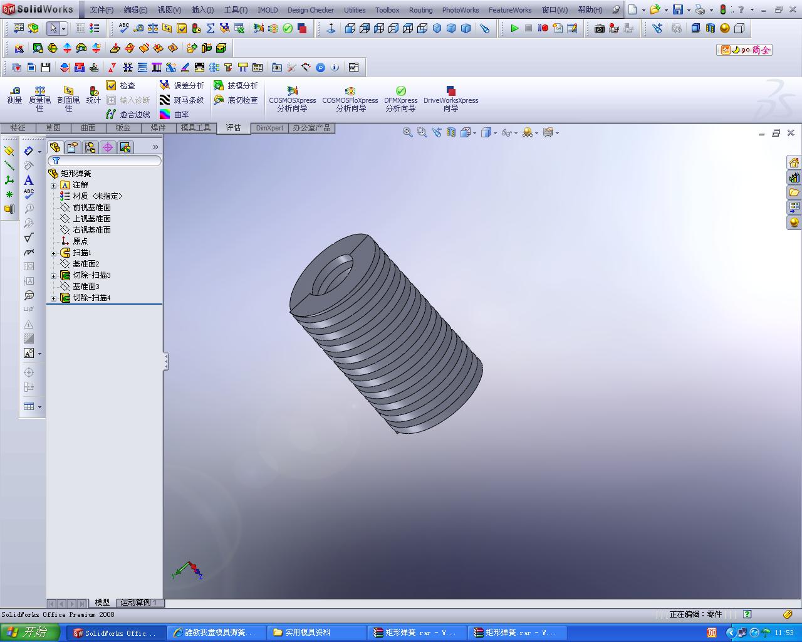Open the View Orientation dropdown arrow
This screenshot has height=642, width=802.
coord(475,133)
